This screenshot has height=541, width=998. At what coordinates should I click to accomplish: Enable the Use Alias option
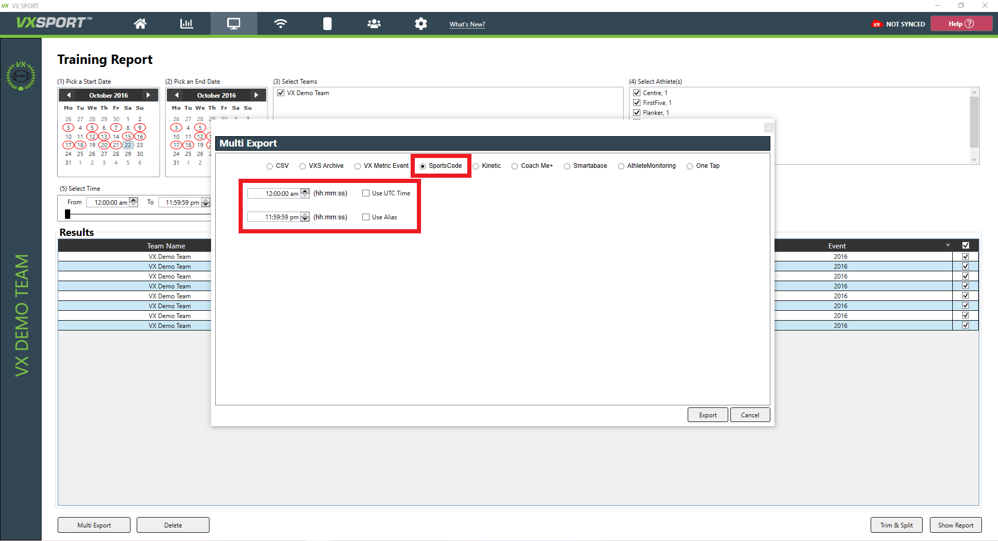pyautogui.click(x=366, y=217)
